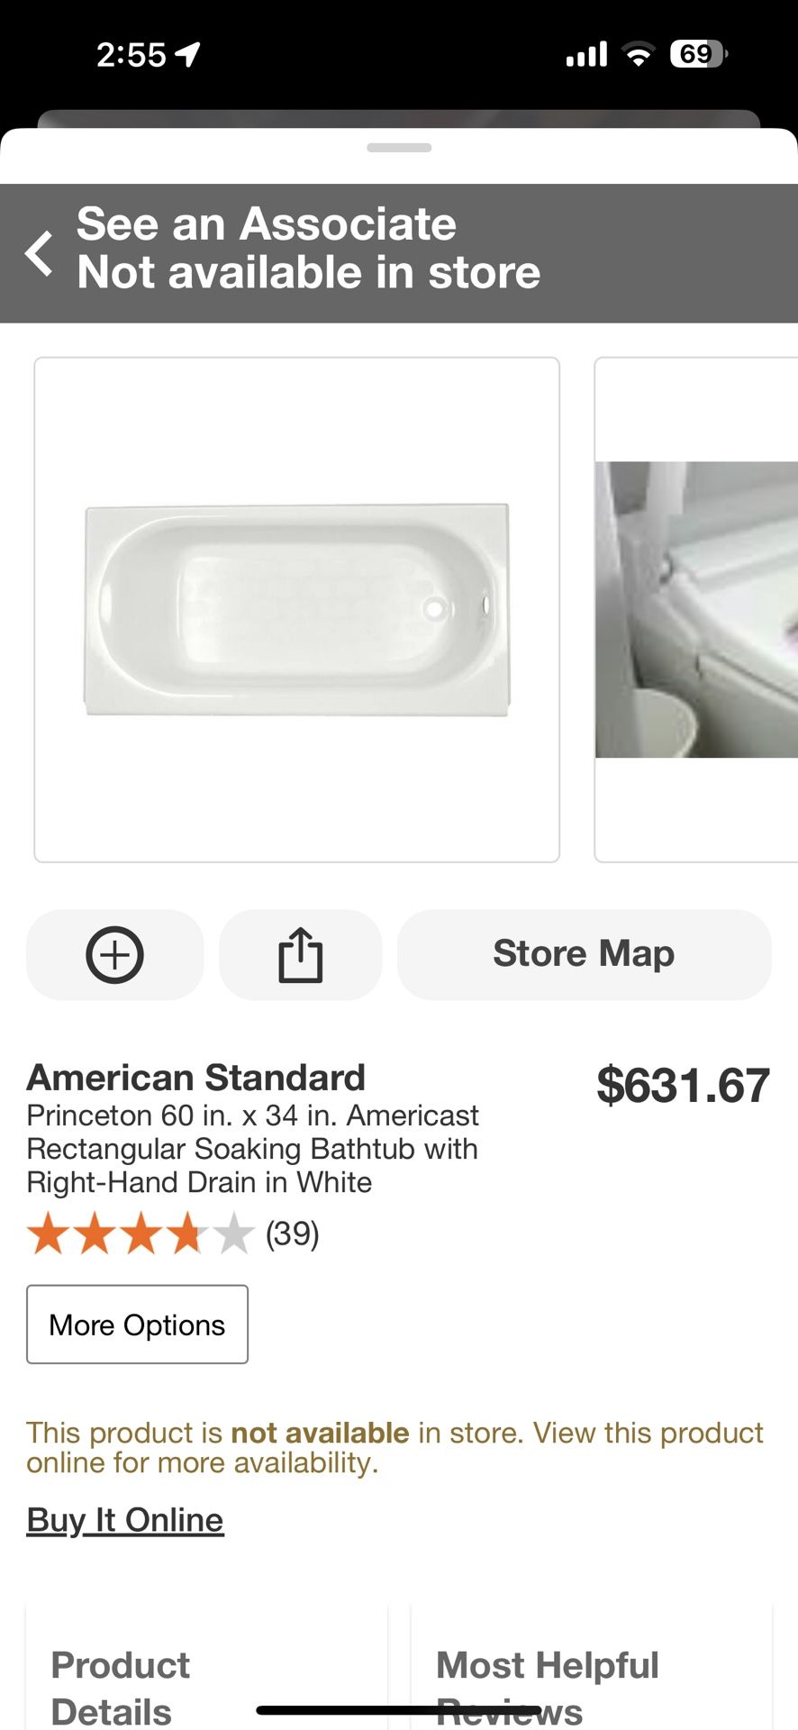This screenshot has width=798, height=1730.
Task: View the main bathtub product image
Action: click(x=296, y=609)
